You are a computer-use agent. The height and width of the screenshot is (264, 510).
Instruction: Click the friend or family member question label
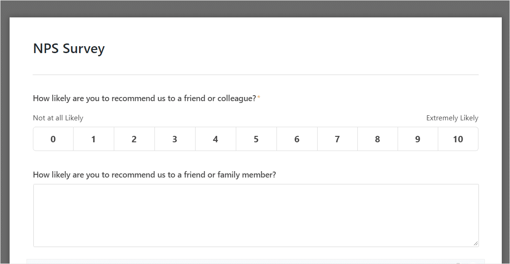pos(154,175)
